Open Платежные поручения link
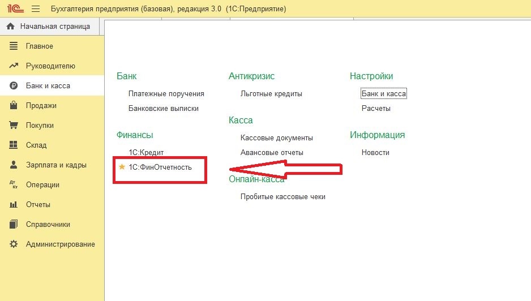This screenshot has width=531, height=301. pyautogui.click(x=166, y=93)
